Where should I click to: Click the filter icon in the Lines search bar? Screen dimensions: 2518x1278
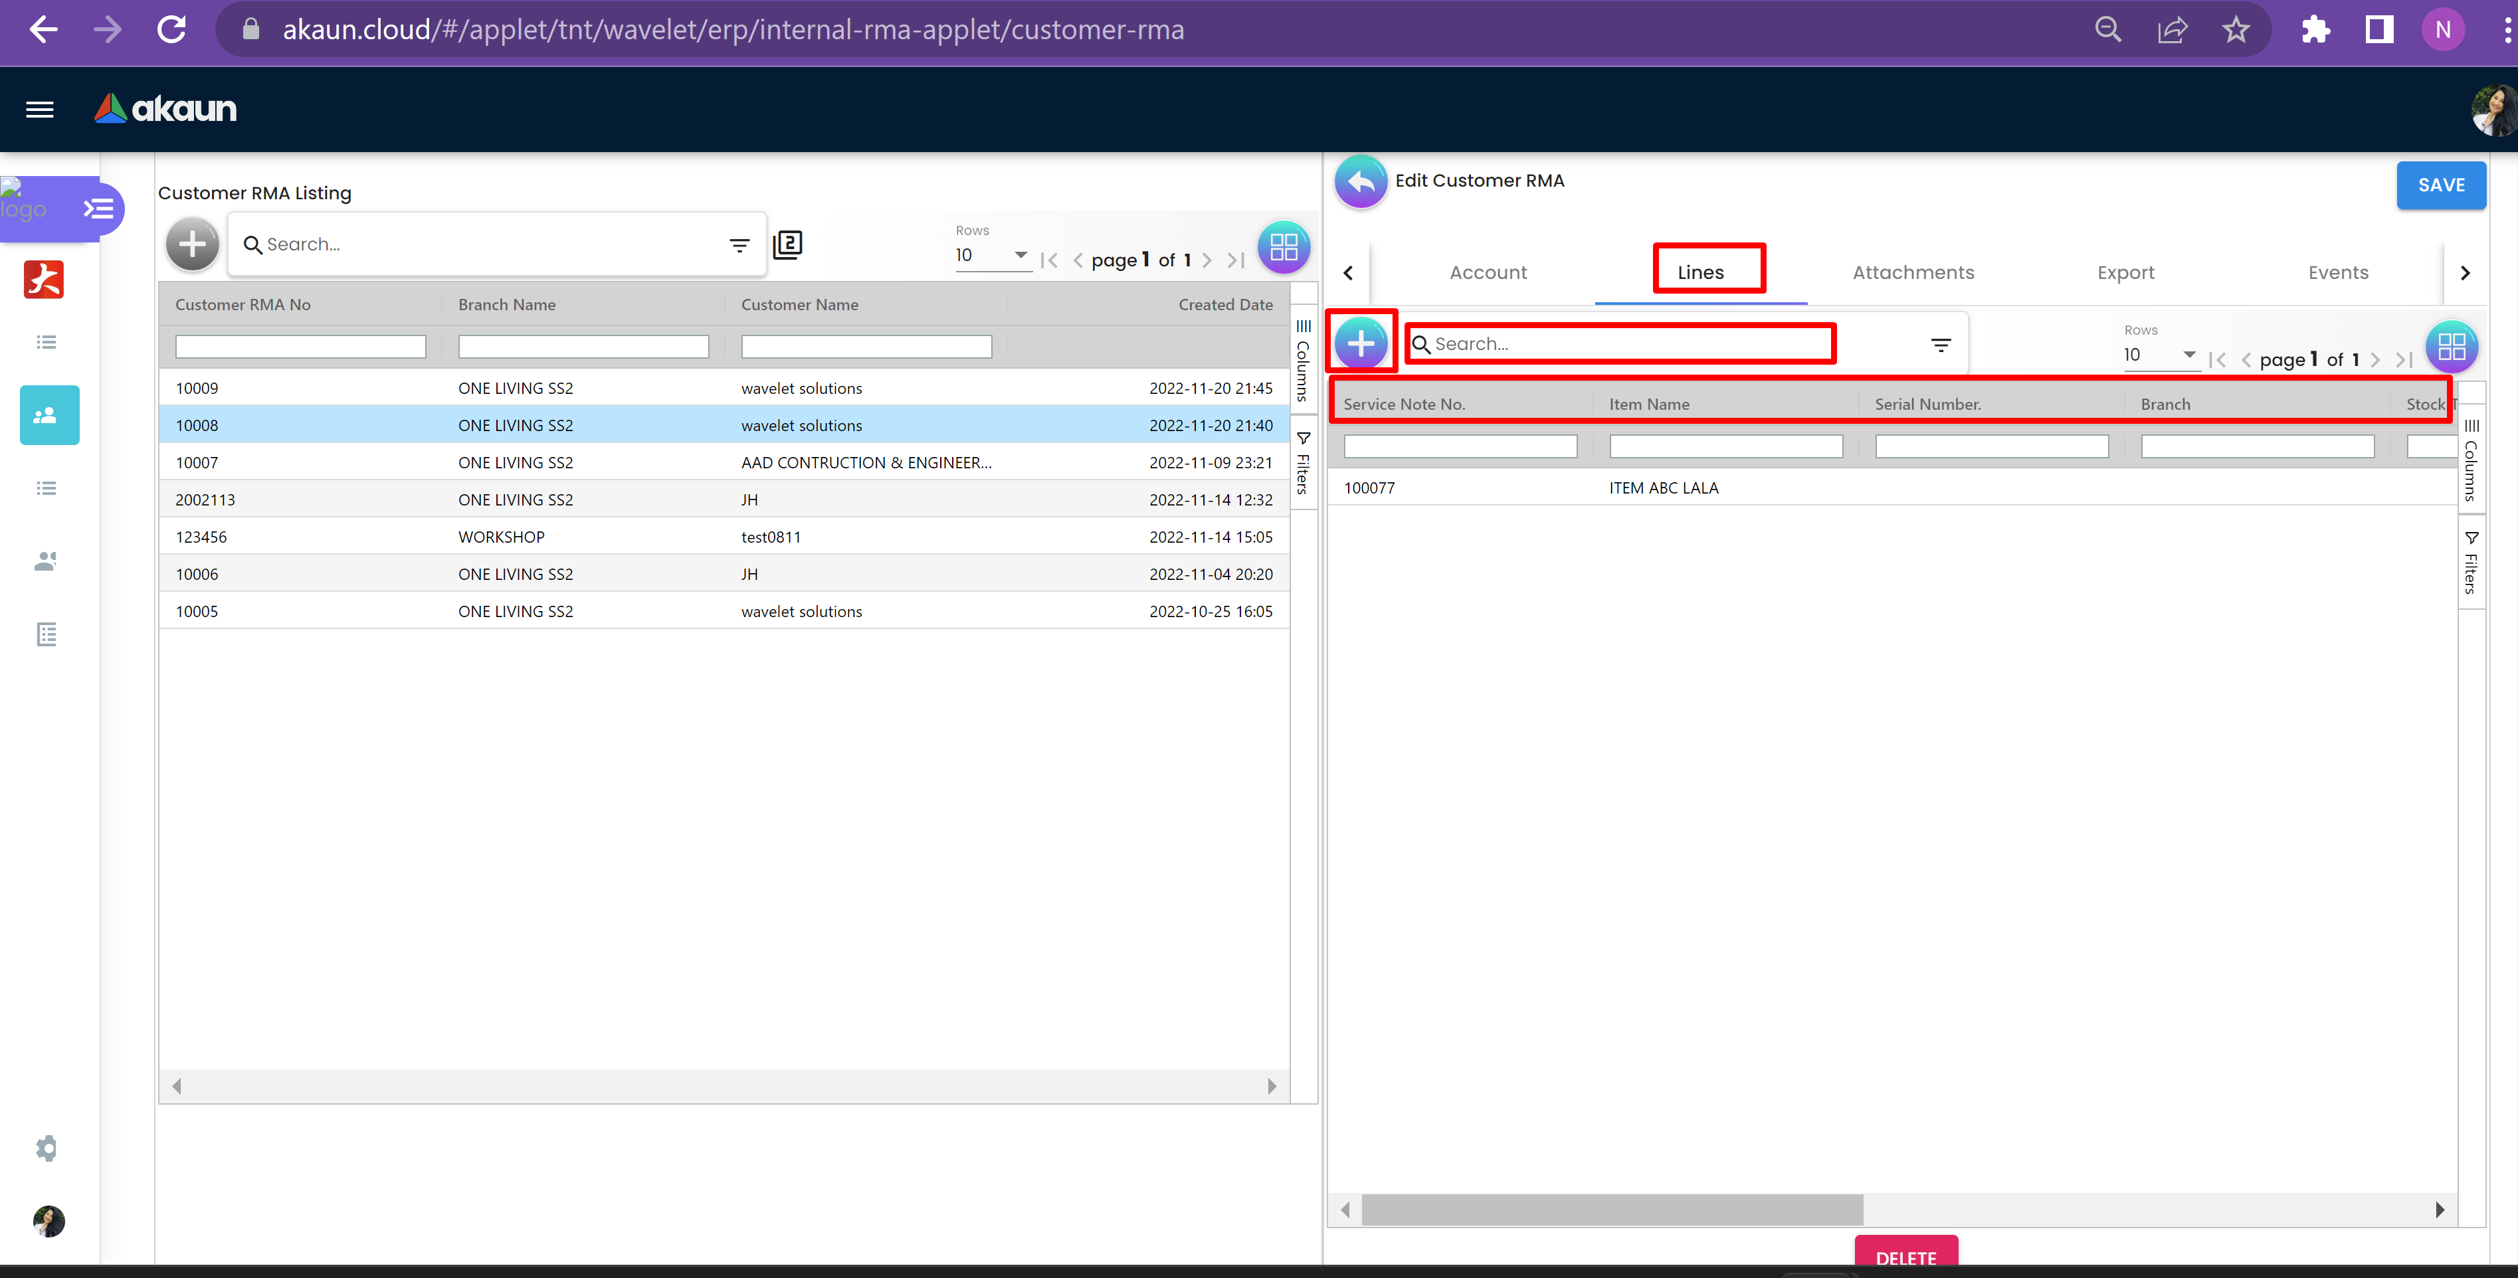[1940, 345]
